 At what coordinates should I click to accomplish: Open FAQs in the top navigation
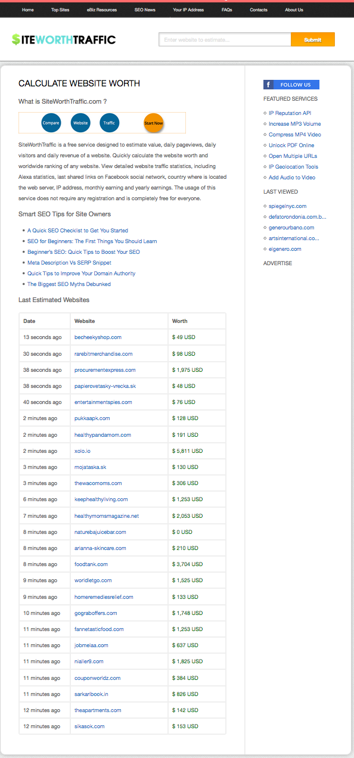pyautogui.click(x=226, y=10)
